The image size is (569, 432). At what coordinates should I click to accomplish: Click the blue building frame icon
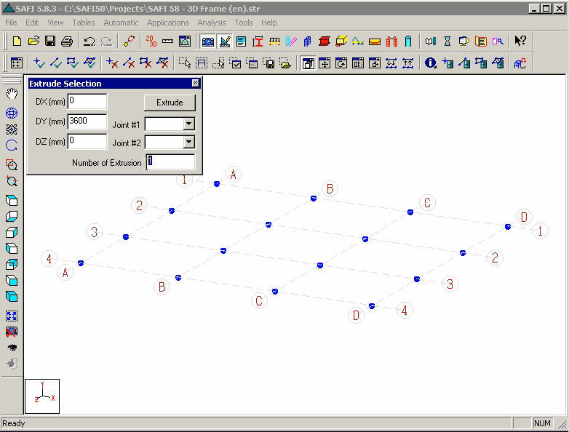coord(307,41)
